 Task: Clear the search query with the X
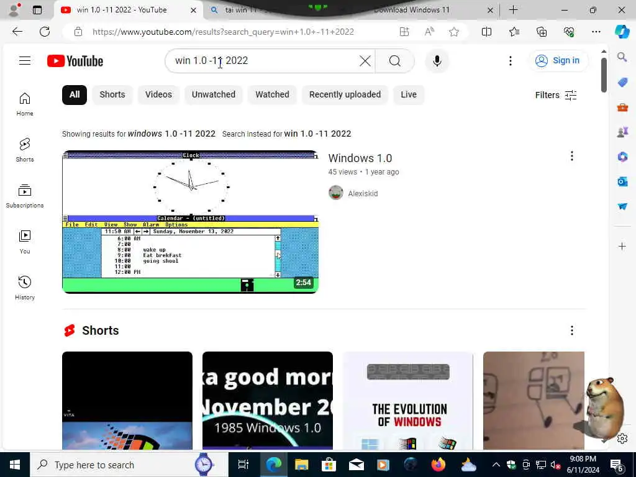point(365,61)
